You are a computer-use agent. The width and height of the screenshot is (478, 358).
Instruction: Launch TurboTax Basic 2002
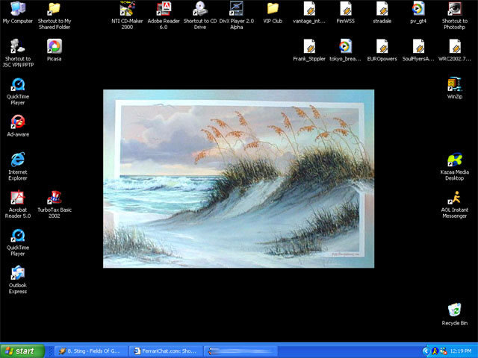55,204
